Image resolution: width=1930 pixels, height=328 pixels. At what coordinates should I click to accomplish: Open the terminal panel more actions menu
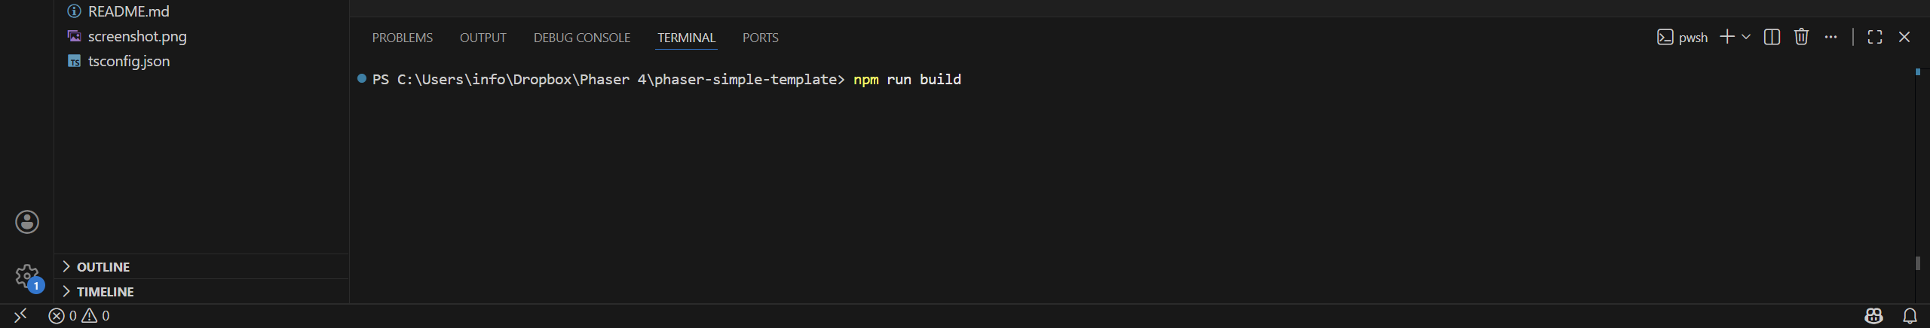[1830, 37]
